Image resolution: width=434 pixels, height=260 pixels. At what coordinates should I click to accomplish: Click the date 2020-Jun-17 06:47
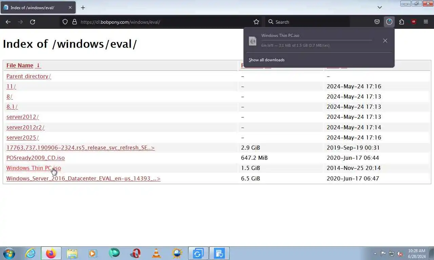pyautogui.click(x=353, y=178)
